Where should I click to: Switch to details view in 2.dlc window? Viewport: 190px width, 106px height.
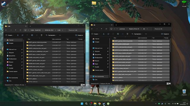coord(82,85)
